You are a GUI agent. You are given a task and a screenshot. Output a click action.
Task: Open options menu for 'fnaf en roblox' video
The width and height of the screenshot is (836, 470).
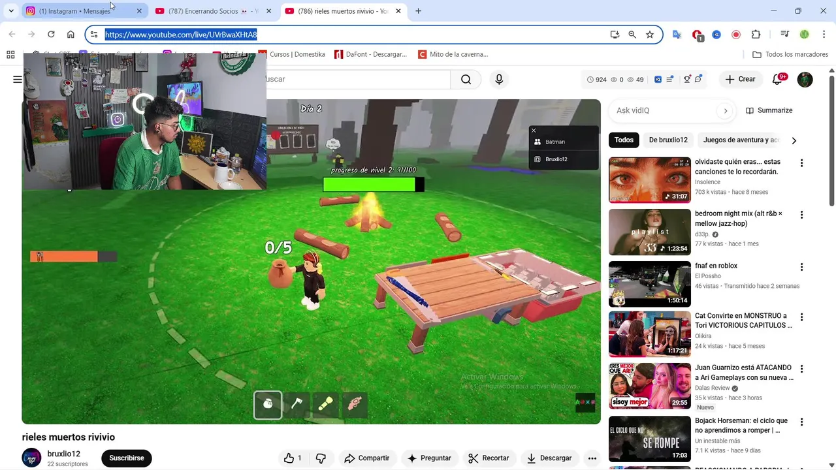pos(801,267)
